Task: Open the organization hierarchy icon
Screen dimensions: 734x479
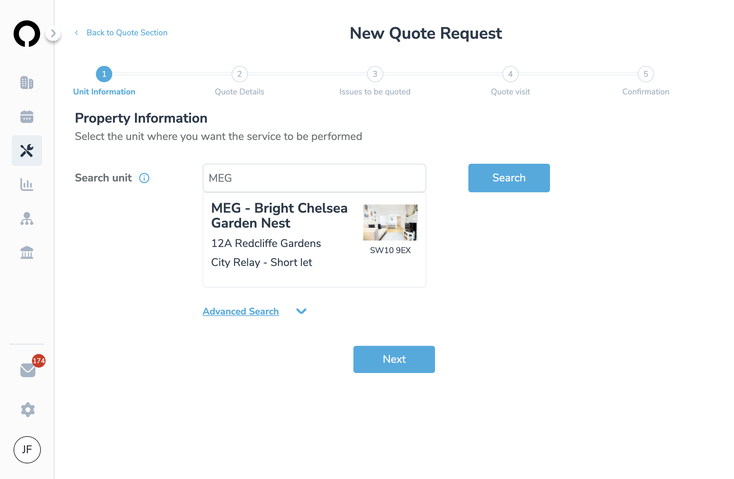Action: (27, 218)
